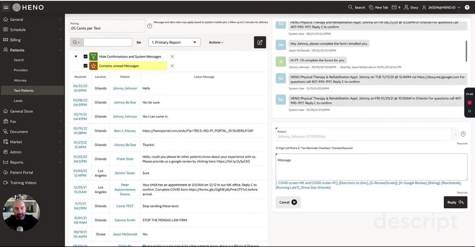Viewport: 475px width, 247px height.
Task: Collapse the filters disclosure triangle
Action: tap(76, 57)
